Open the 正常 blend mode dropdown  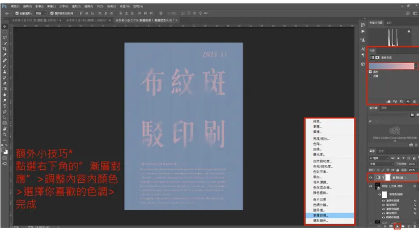point(381,164)
